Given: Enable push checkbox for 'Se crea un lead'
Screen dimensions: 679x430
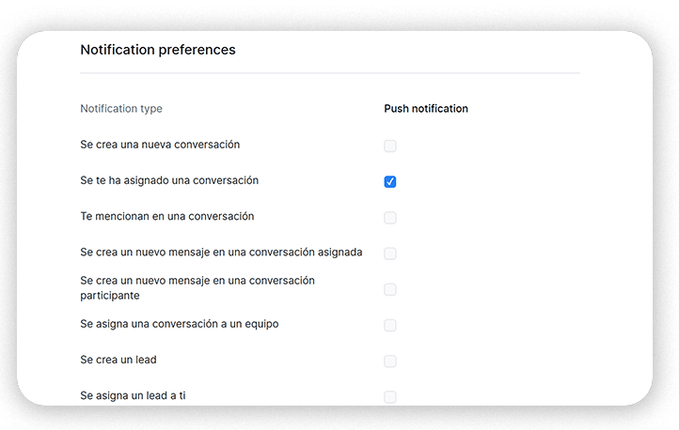Looking at the screenshot, I should 390,361.
